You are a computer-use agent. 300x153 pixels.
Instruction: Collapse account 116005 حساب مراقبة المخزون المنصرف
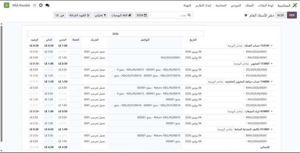(x=272, y=81)
